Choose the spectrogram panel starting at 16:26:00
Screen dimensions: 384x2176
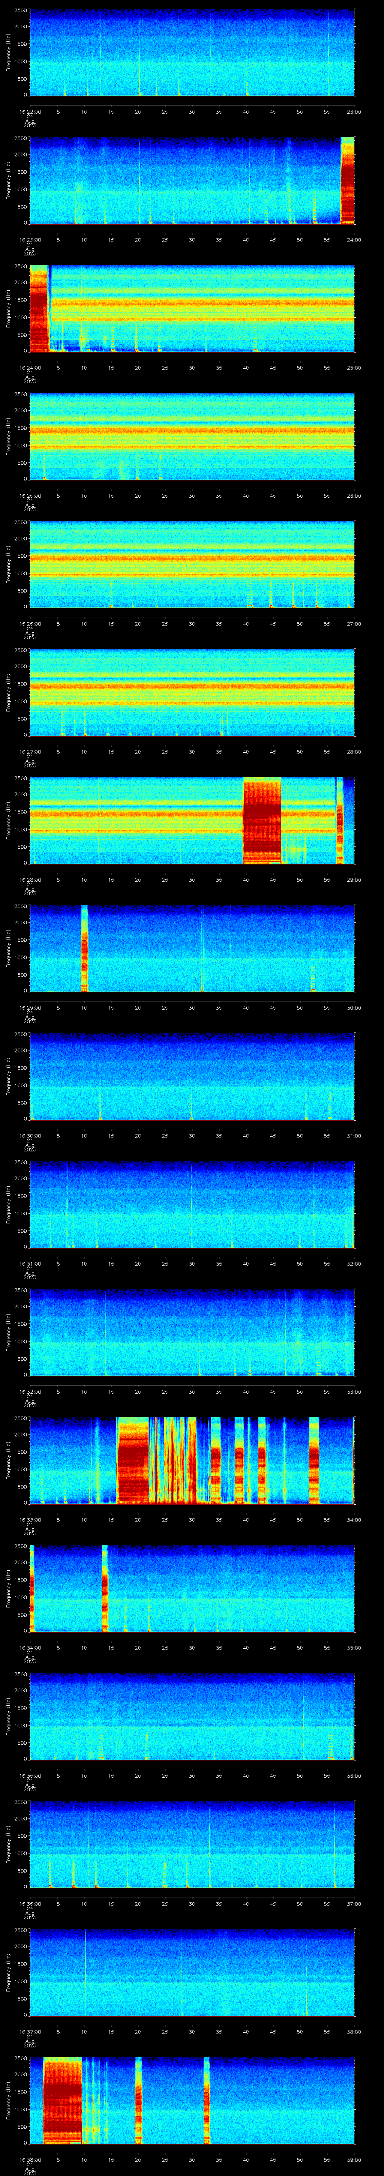tap(192, 565)
